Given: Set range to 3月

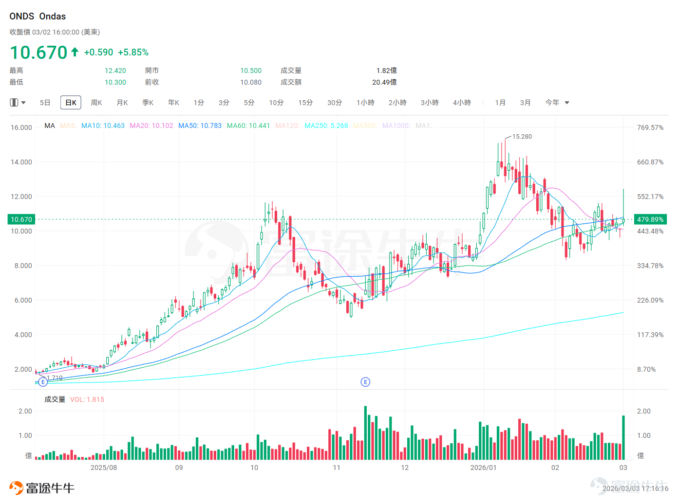Looking at the screenshot, I should click(525, 103).
